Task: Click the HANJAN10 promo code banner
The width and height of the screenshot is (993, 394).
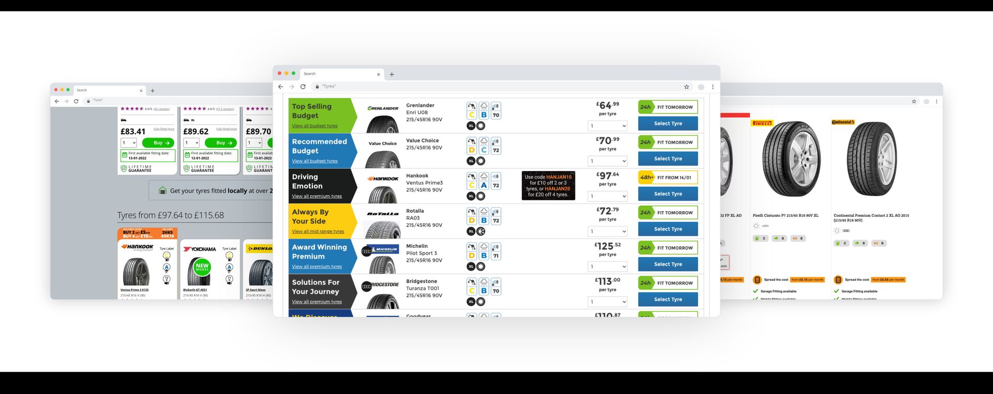Action: click(x=548, y=186)
